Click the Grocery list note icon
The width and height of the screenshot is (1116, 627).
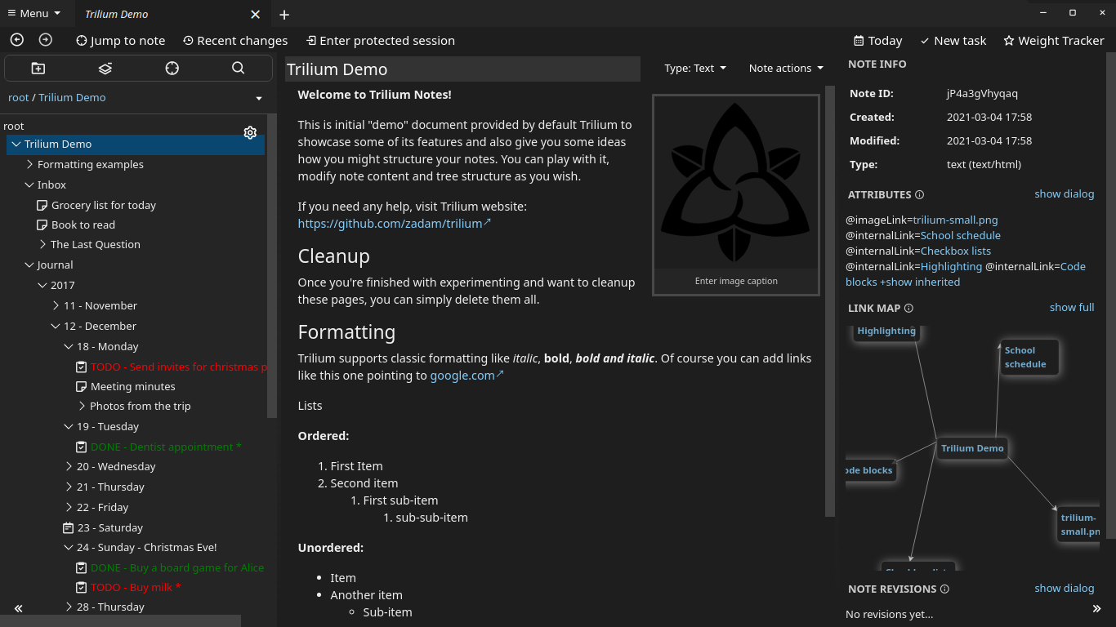click(42, 205)
